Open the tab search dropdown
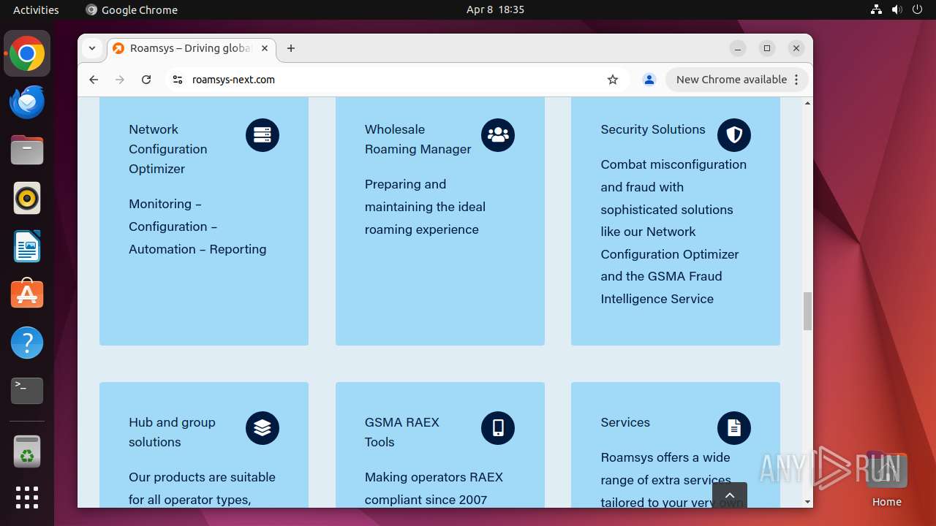Viewport: 936px width, 526px height. [92, 48]
